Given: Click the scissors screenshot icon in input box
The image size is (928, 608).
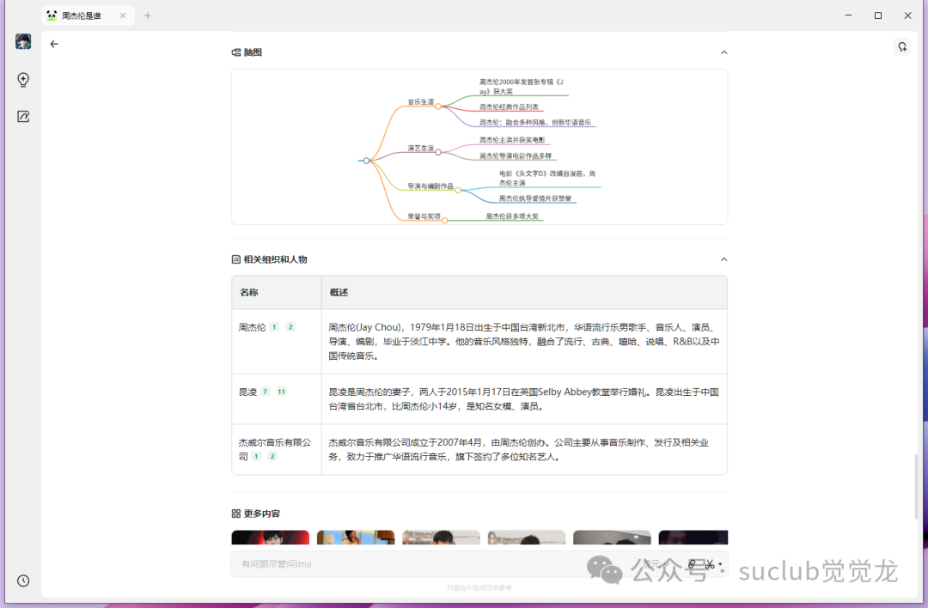Looking at the screenshot, I should coord(709,564).
